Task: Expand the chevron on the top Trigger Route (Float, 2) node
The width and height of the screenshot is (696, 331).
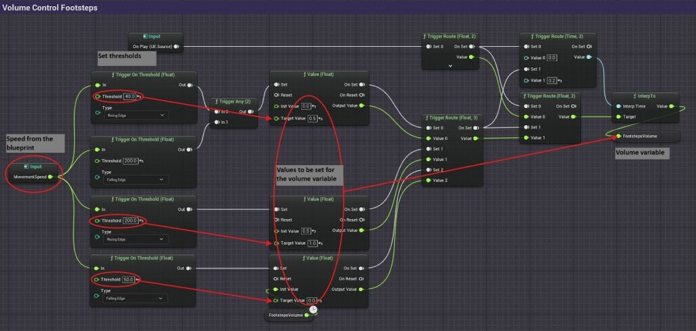Action: click(x=450, y=66)
